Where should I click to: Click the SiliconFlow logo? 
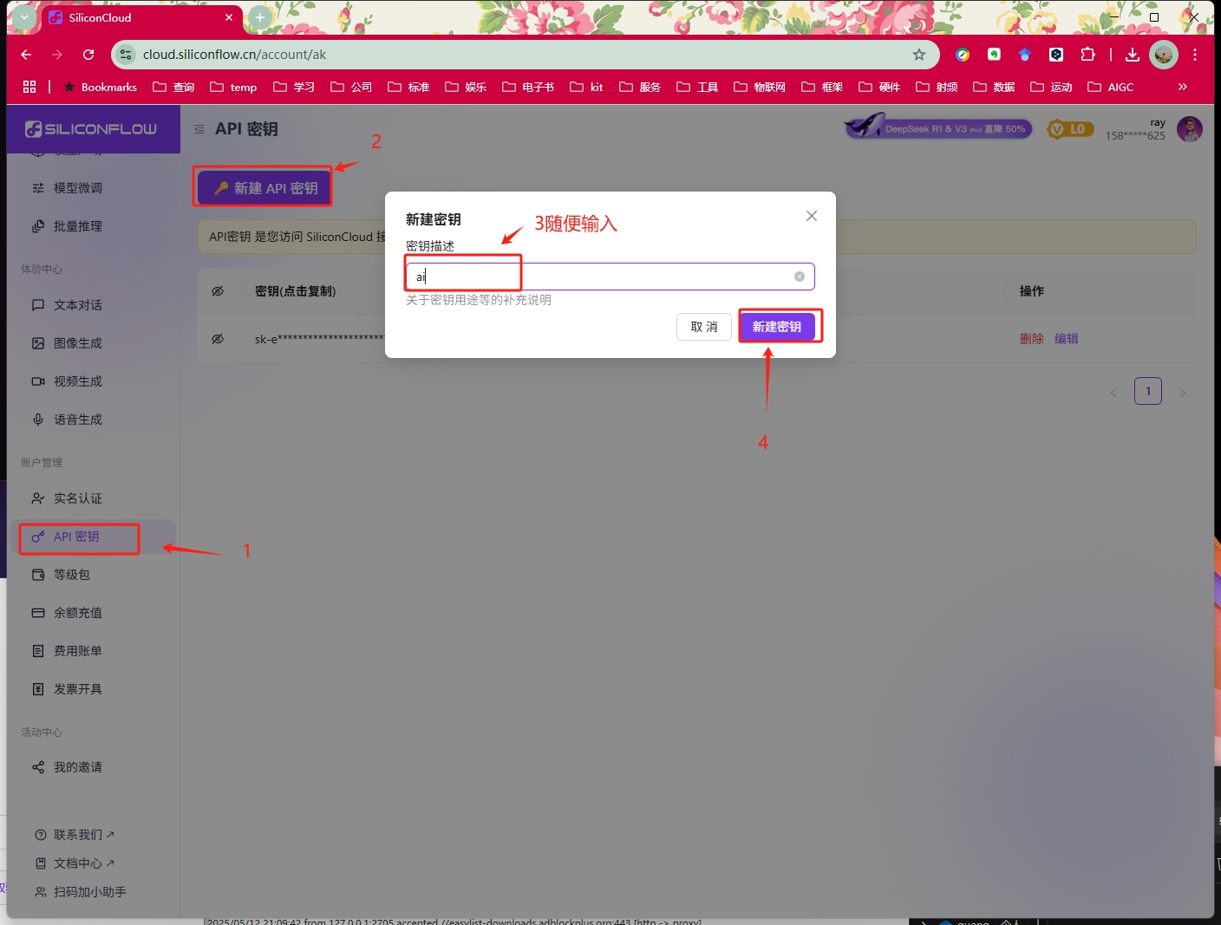(x=91, y=129)
